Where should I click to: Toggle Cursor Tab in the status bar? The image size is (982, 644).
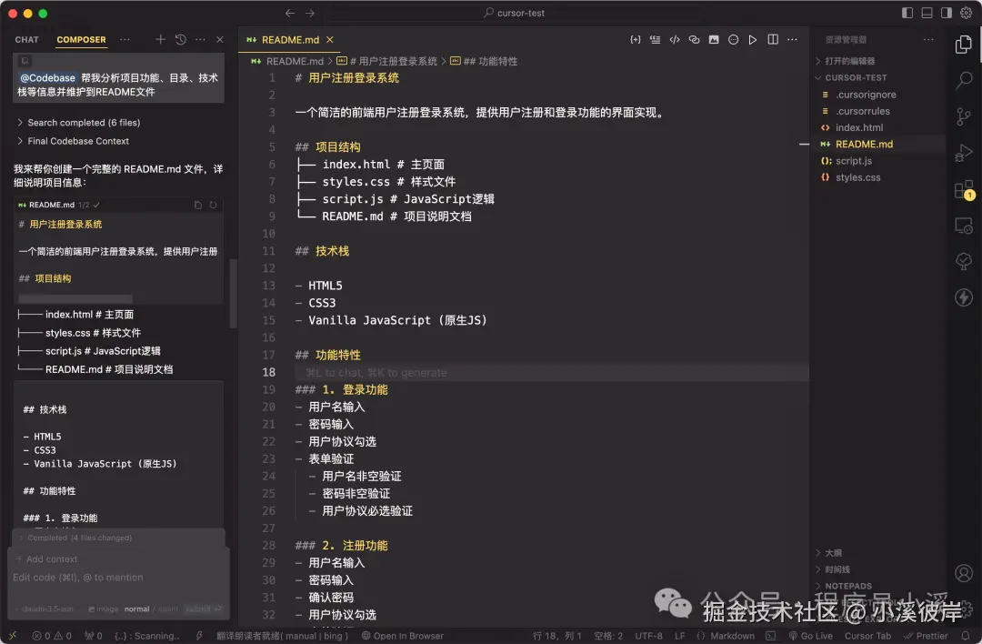(868, 635)
